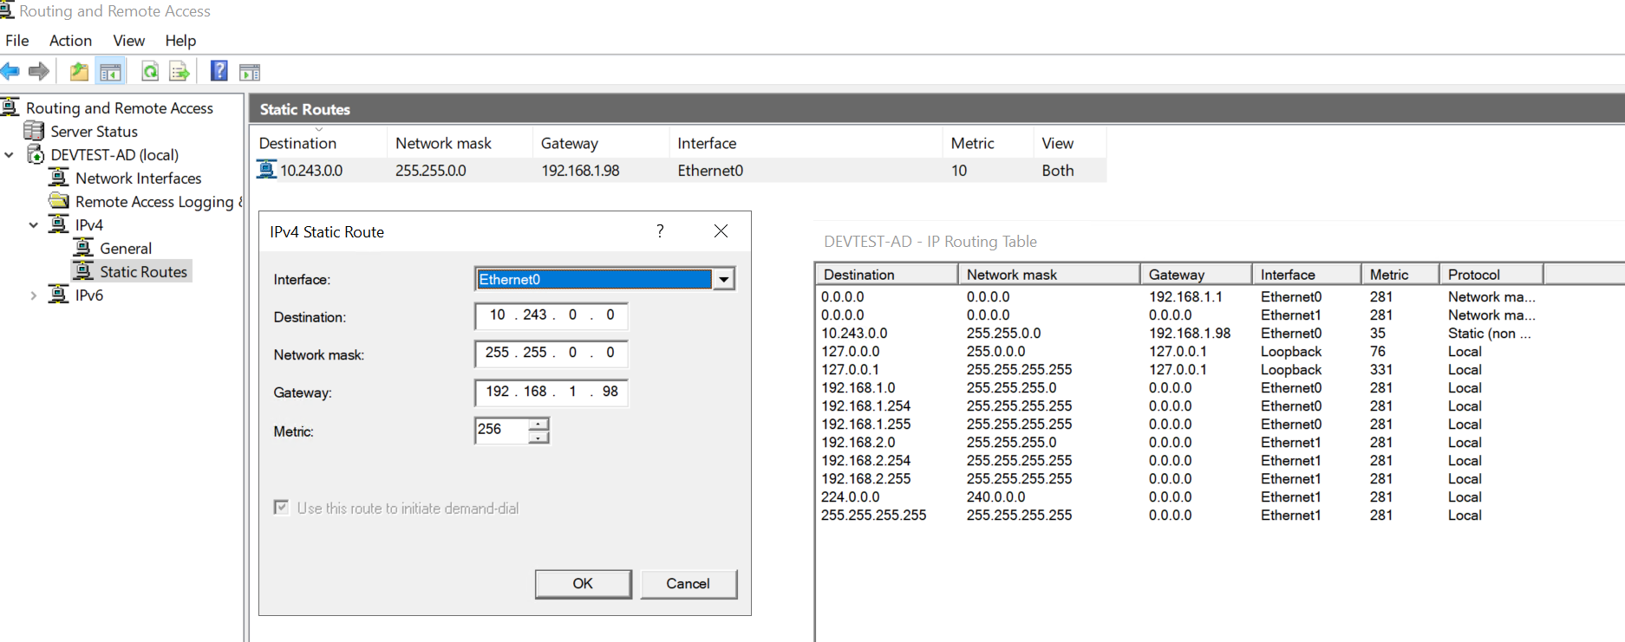Click the Refresh toolbar icon
The height and width of the screenshot is (642, 1625).
pyautogui.click(x=150, y=71)
